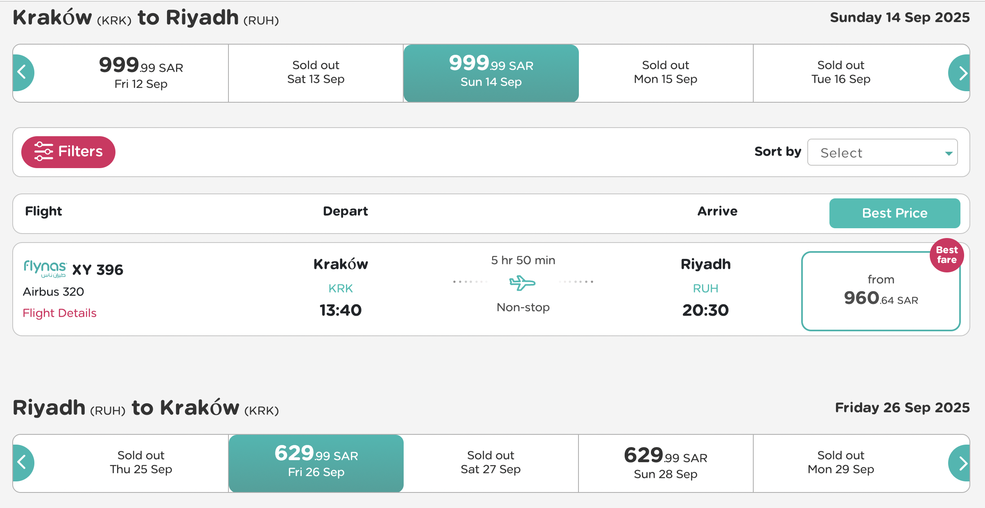Image resolution: width=985 pixels, height=508 pixels.
Task: Click the Sort by dropdown arrow
Action: tap(949, 153)
